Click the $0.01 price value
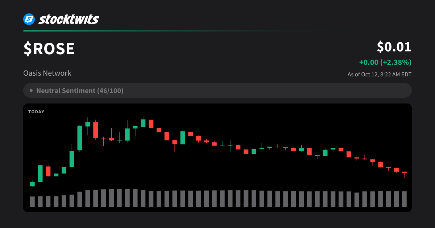Viewport: 435px width, 228px height. tap(394, 47)
